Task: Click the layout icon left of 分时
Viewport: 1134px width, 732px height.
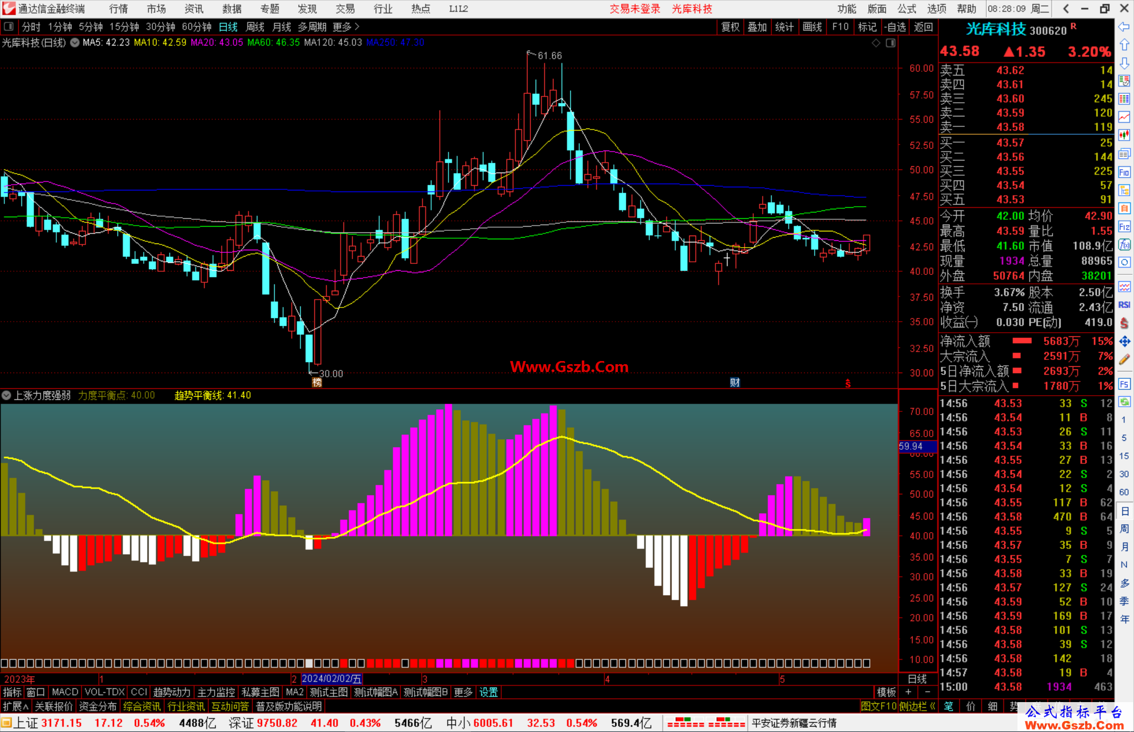Action: pos(9,26)
